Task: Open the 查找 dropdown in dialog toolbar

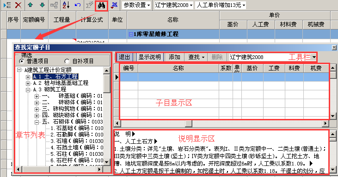Action: [x=196, y=57]
